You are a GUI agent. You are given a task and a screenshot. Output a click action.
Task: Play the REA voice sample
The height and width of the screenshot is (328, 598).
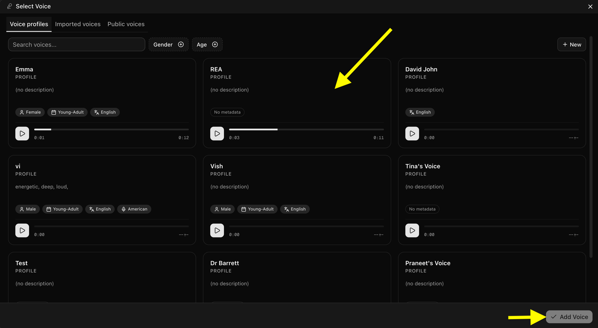click(x=217, y=133)
